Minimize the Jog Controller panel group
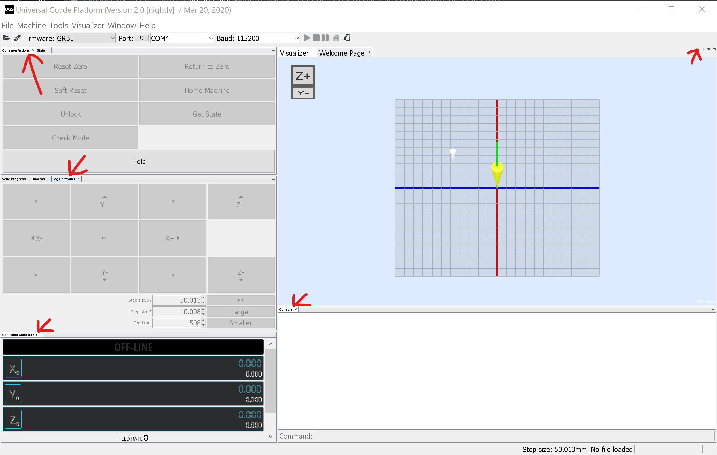Viewport: 717px width, 455px height. click(273, 179)
